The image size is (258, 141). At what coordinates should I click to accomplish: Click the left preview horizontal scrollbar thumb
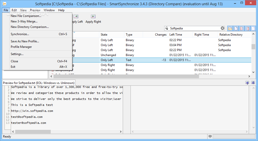[x=33, y=132]
